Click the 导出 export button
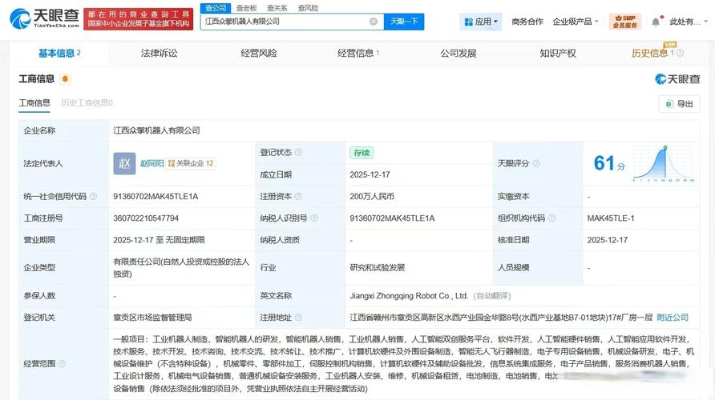715x400 pixels. point(679,104)
